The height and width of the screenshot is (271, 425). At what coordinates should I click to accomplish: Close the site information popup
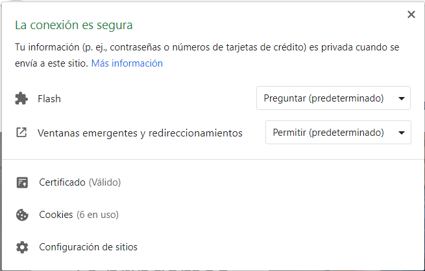point(411,15)
